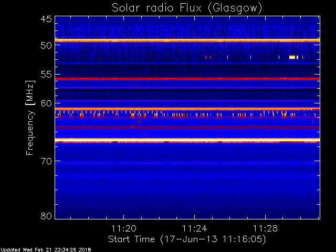Click the '60' frequency axis label
336x252 pixels.
coord(46,103)
